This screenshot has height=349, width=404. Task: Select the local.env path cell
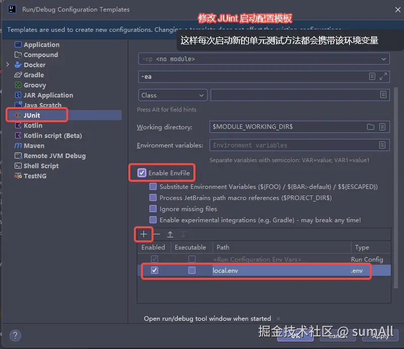tap(281, 270)
